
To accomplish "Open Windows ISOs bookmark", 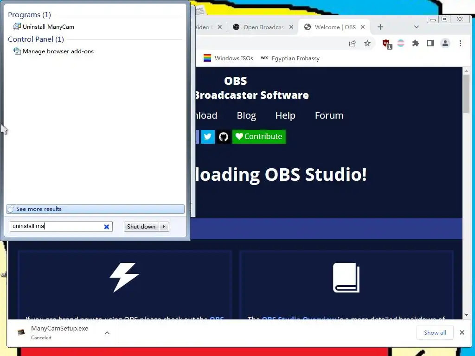I will tap(228, 58).
